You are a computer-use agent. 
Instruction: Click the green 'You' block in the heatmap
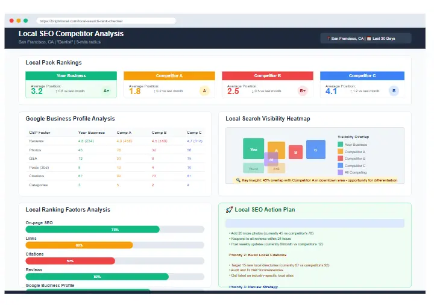point(253,149)
